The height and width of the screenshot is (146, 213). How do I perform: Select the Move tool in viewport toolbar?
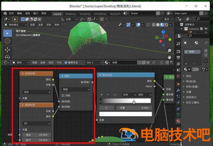pyautogui.click(x=7, y=50)
